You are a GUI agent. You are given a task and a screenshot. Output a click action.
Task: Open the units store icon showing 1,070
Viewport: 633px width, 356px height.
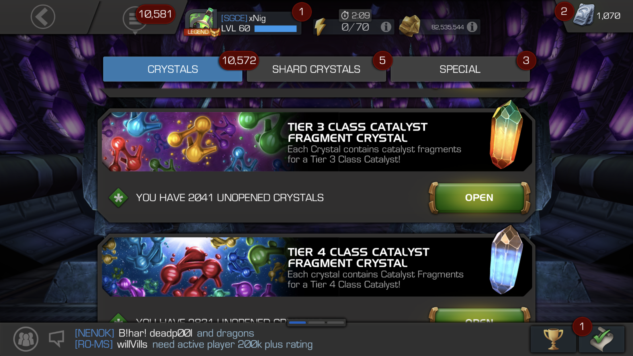click(x=584, y=15)
